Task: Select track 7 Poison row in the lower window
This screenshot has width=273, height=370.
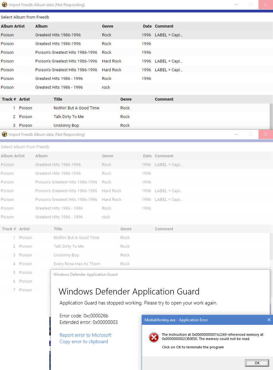Action: pos(25,290)
